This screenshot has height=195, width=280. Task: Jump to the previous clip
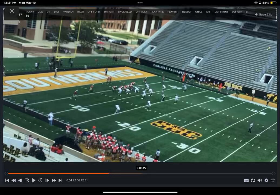pyautogui.click(x=7, y=180)
